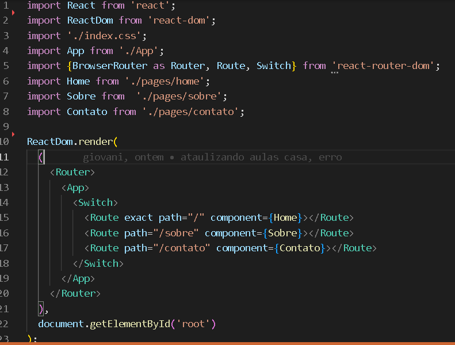
Task: Click the './pages/sobre' path string
Action: tap(179, 97)
